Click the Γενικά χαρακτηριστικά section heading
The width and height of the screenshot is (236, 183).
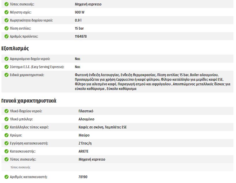(29, 101)
